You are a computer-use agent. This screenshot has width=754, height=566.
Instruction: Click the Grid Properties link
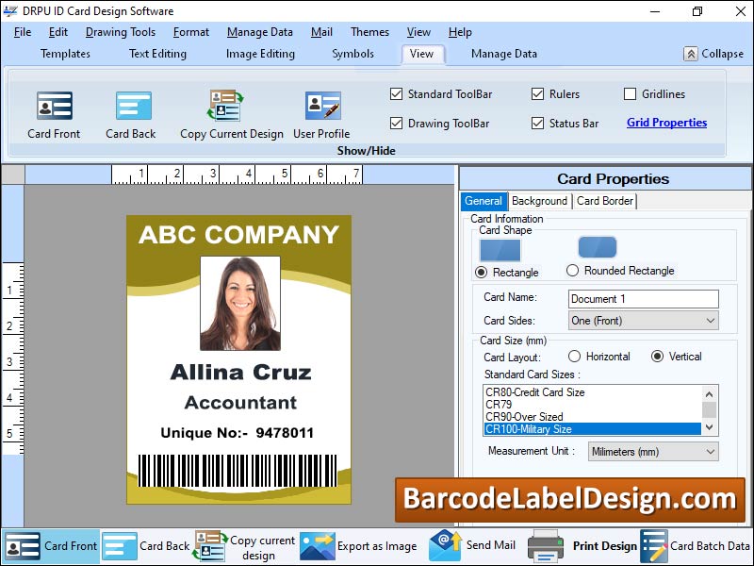[667, 123]
